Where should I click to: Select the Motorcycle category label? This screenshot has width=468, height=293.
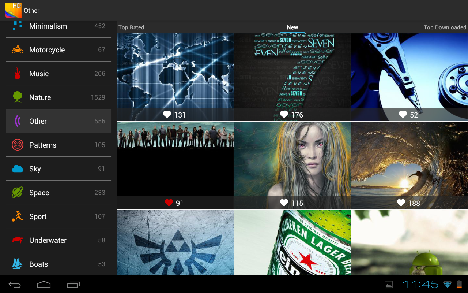pyautogui.click(x=47, y=50)
